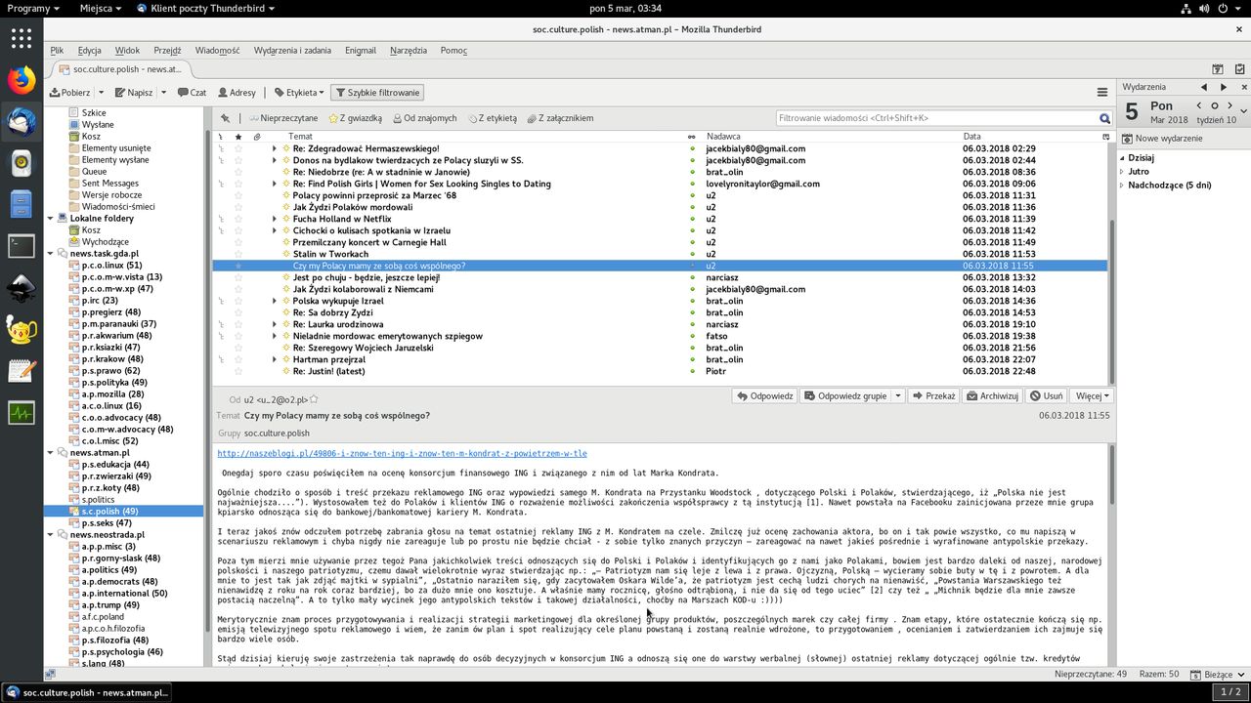Screen dimensions: 1251x703
Task: Open the Czat chat button
Action: pos(193,93)
